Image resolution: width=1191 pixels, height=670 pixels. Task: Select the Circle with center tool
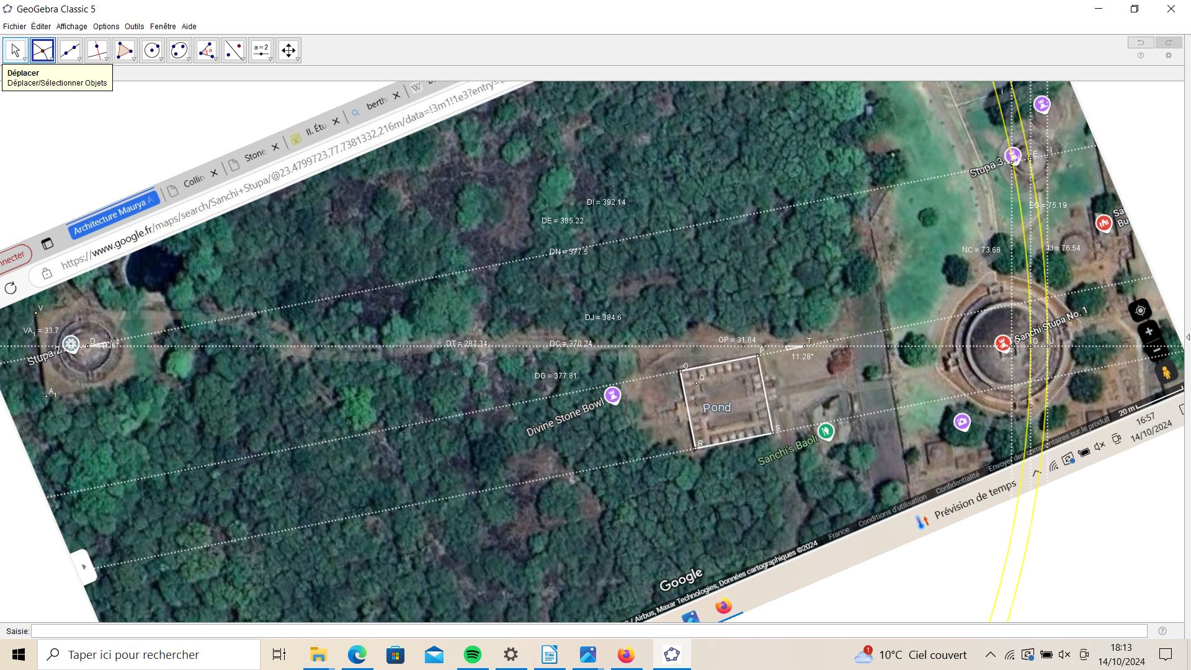point(151,50)
